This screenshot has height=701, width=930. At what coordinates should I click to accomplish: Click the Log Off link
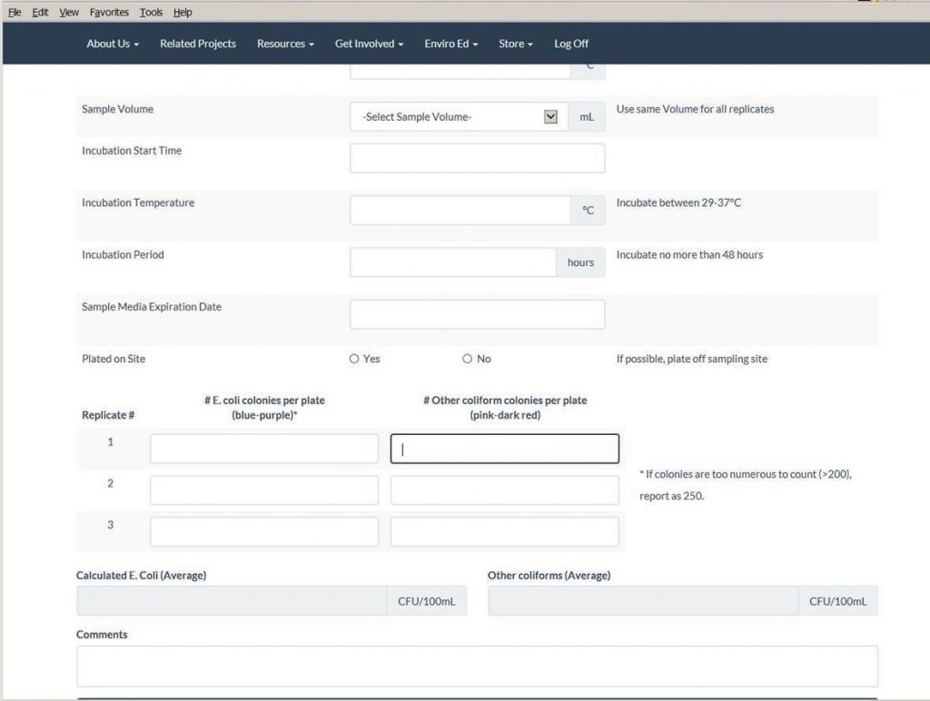pyautogui.click(x=571, y=44)
